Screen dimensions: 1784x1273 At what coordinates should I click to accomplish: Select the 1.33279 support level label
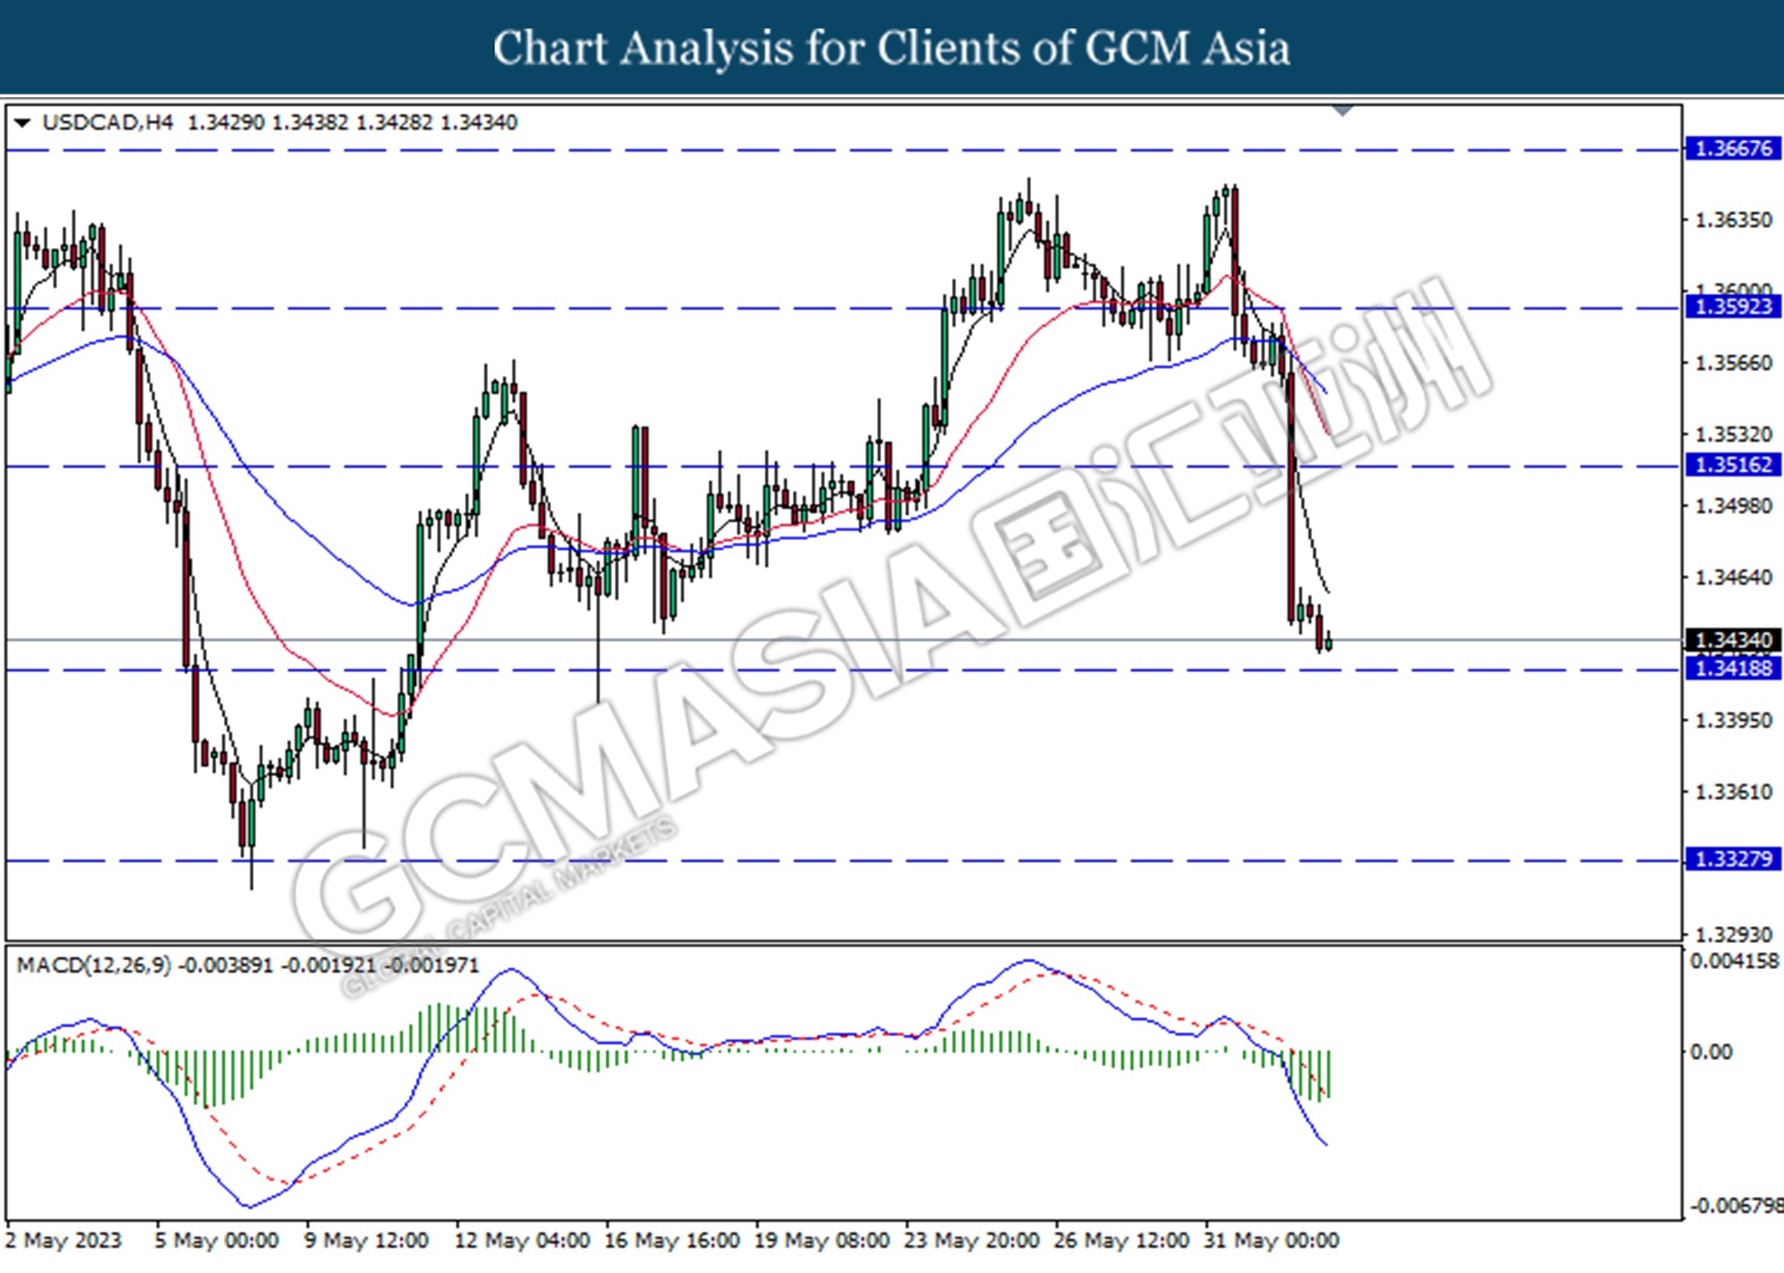pyautogui.click(x=1733, y=859)
